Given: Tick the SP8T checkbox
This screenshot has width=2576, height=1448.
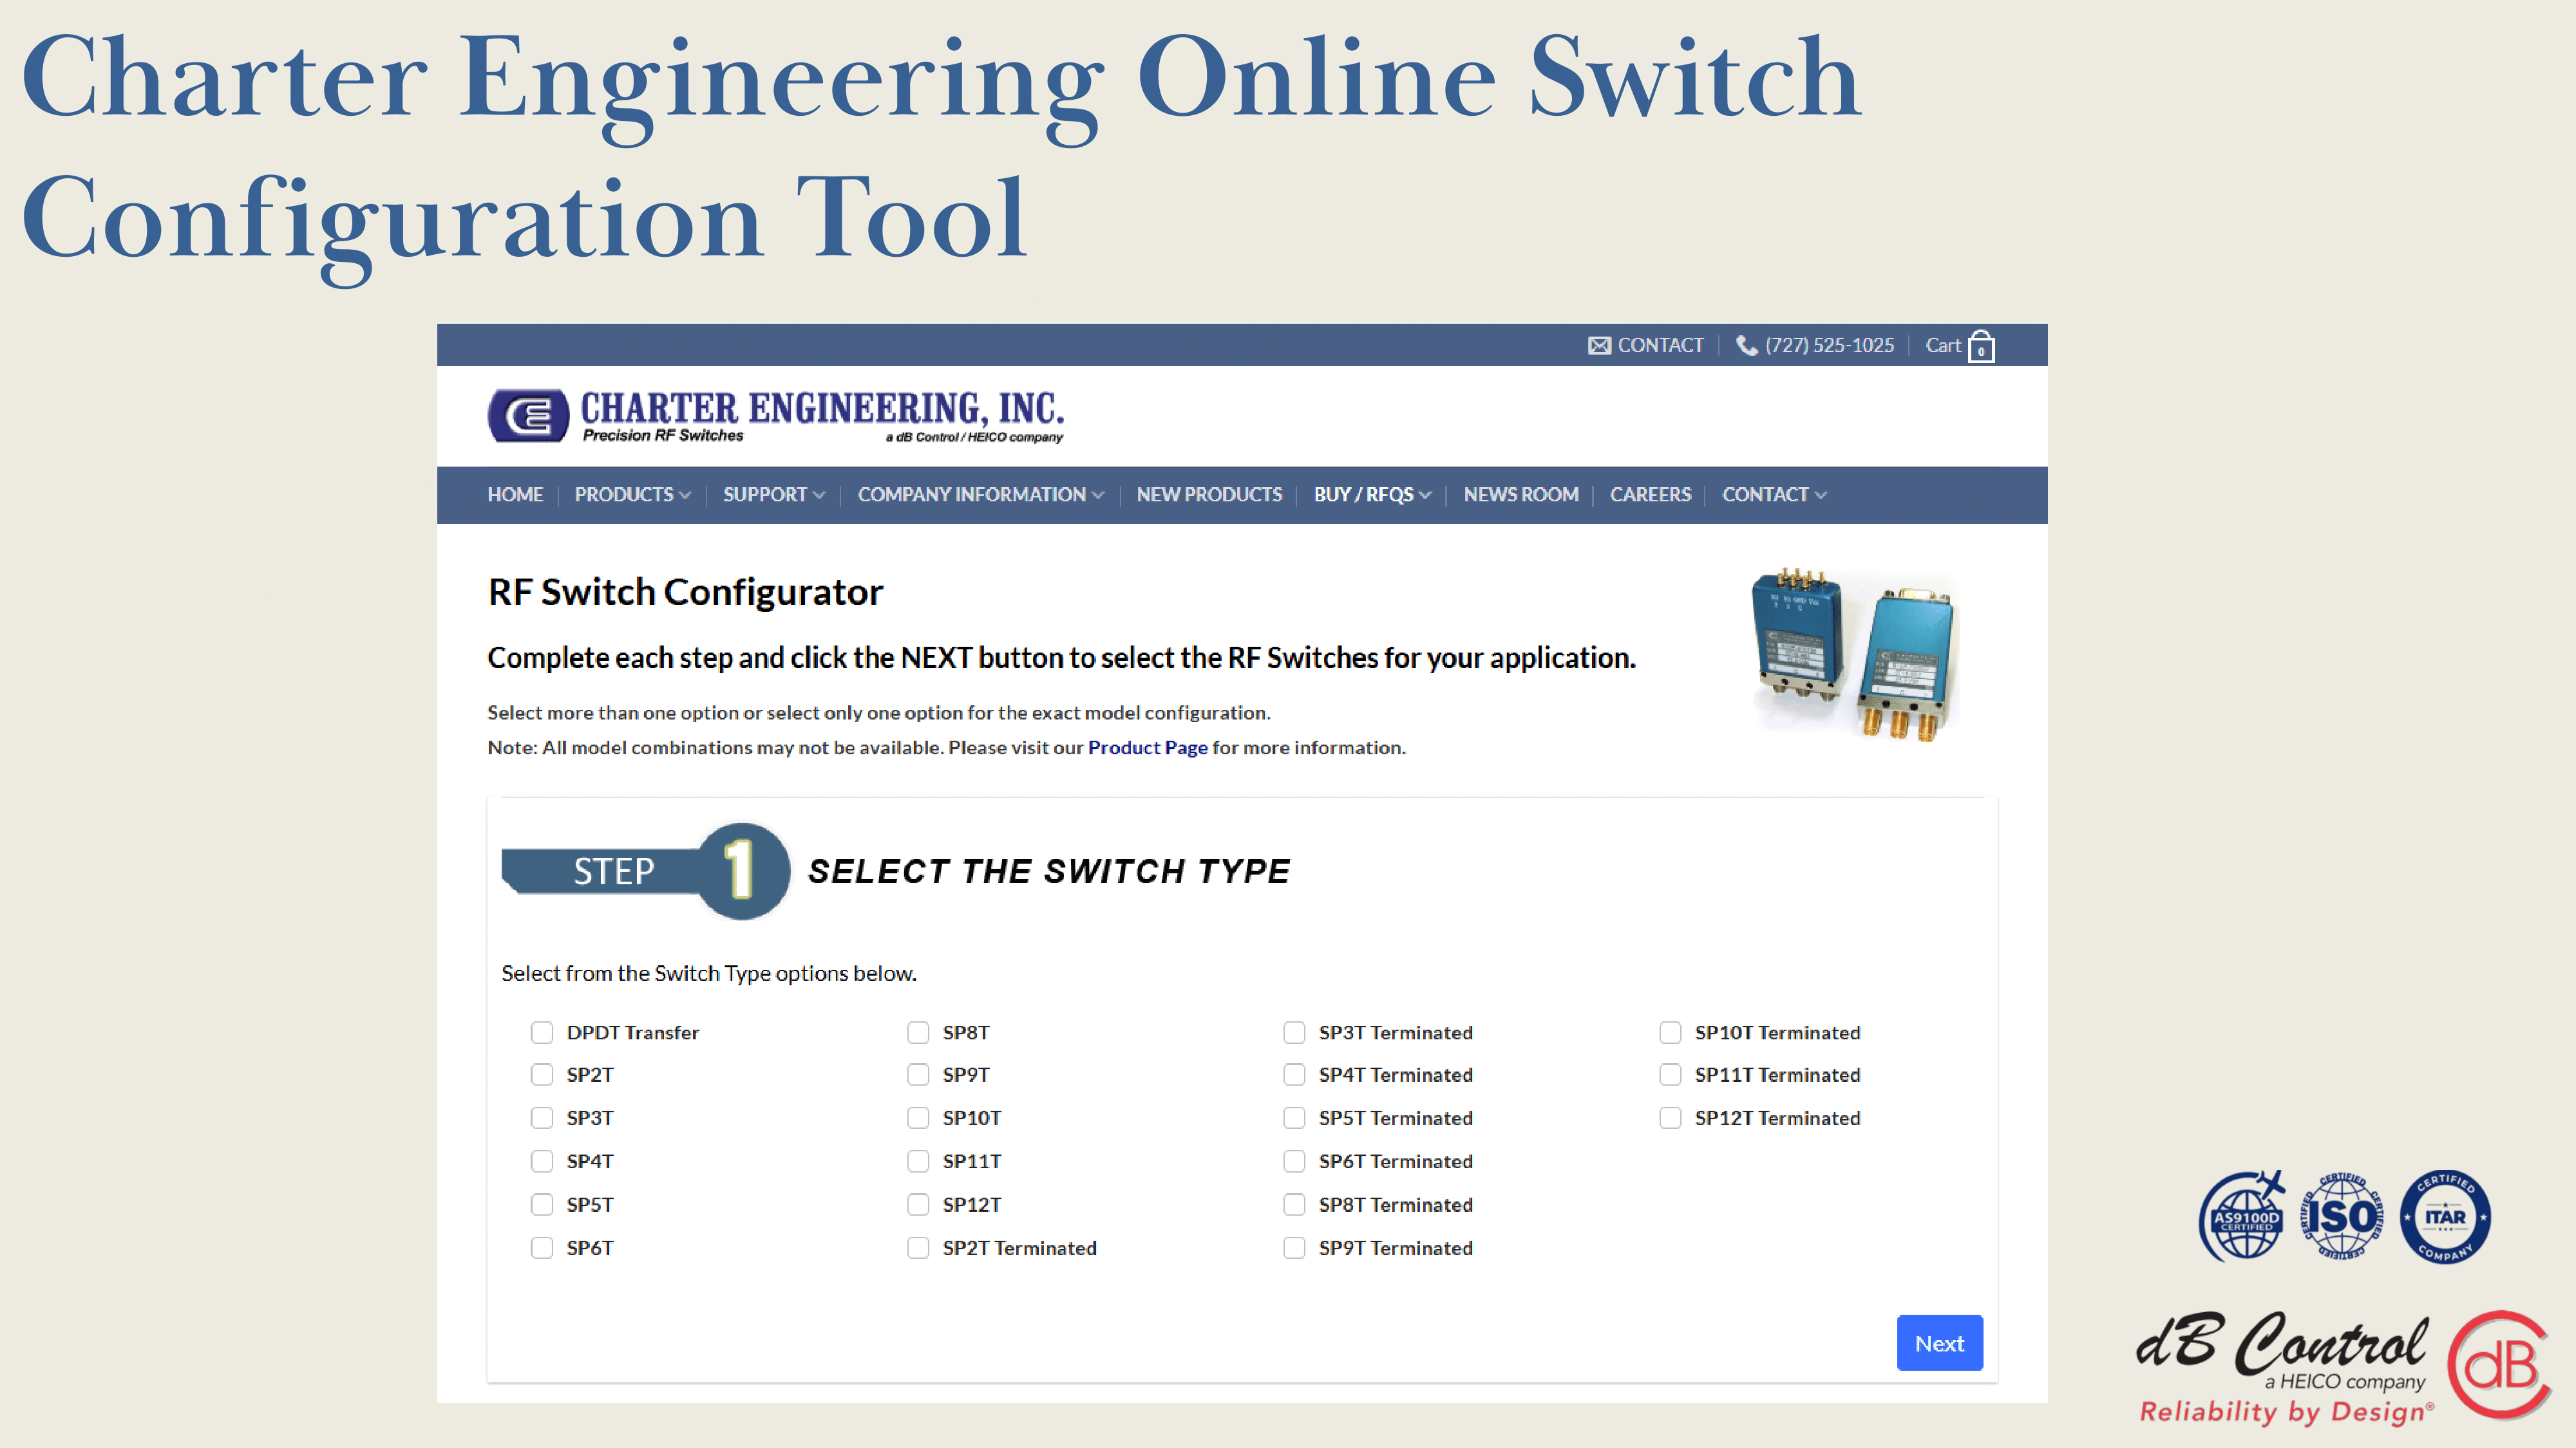Looking at the screenshot, I should [x=918, y=1032].
